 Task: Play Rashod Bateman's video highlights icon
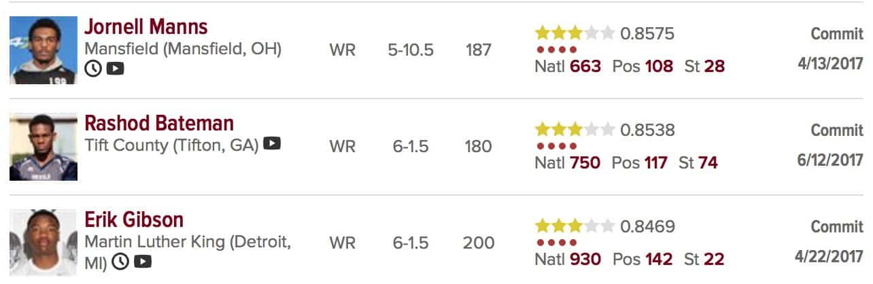pos(272,143)
